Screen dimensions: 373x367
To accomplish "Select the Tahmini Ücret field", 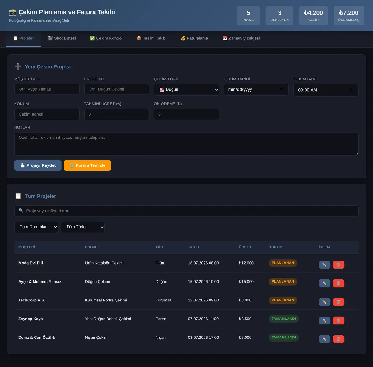I will click(x=117, y=114).
